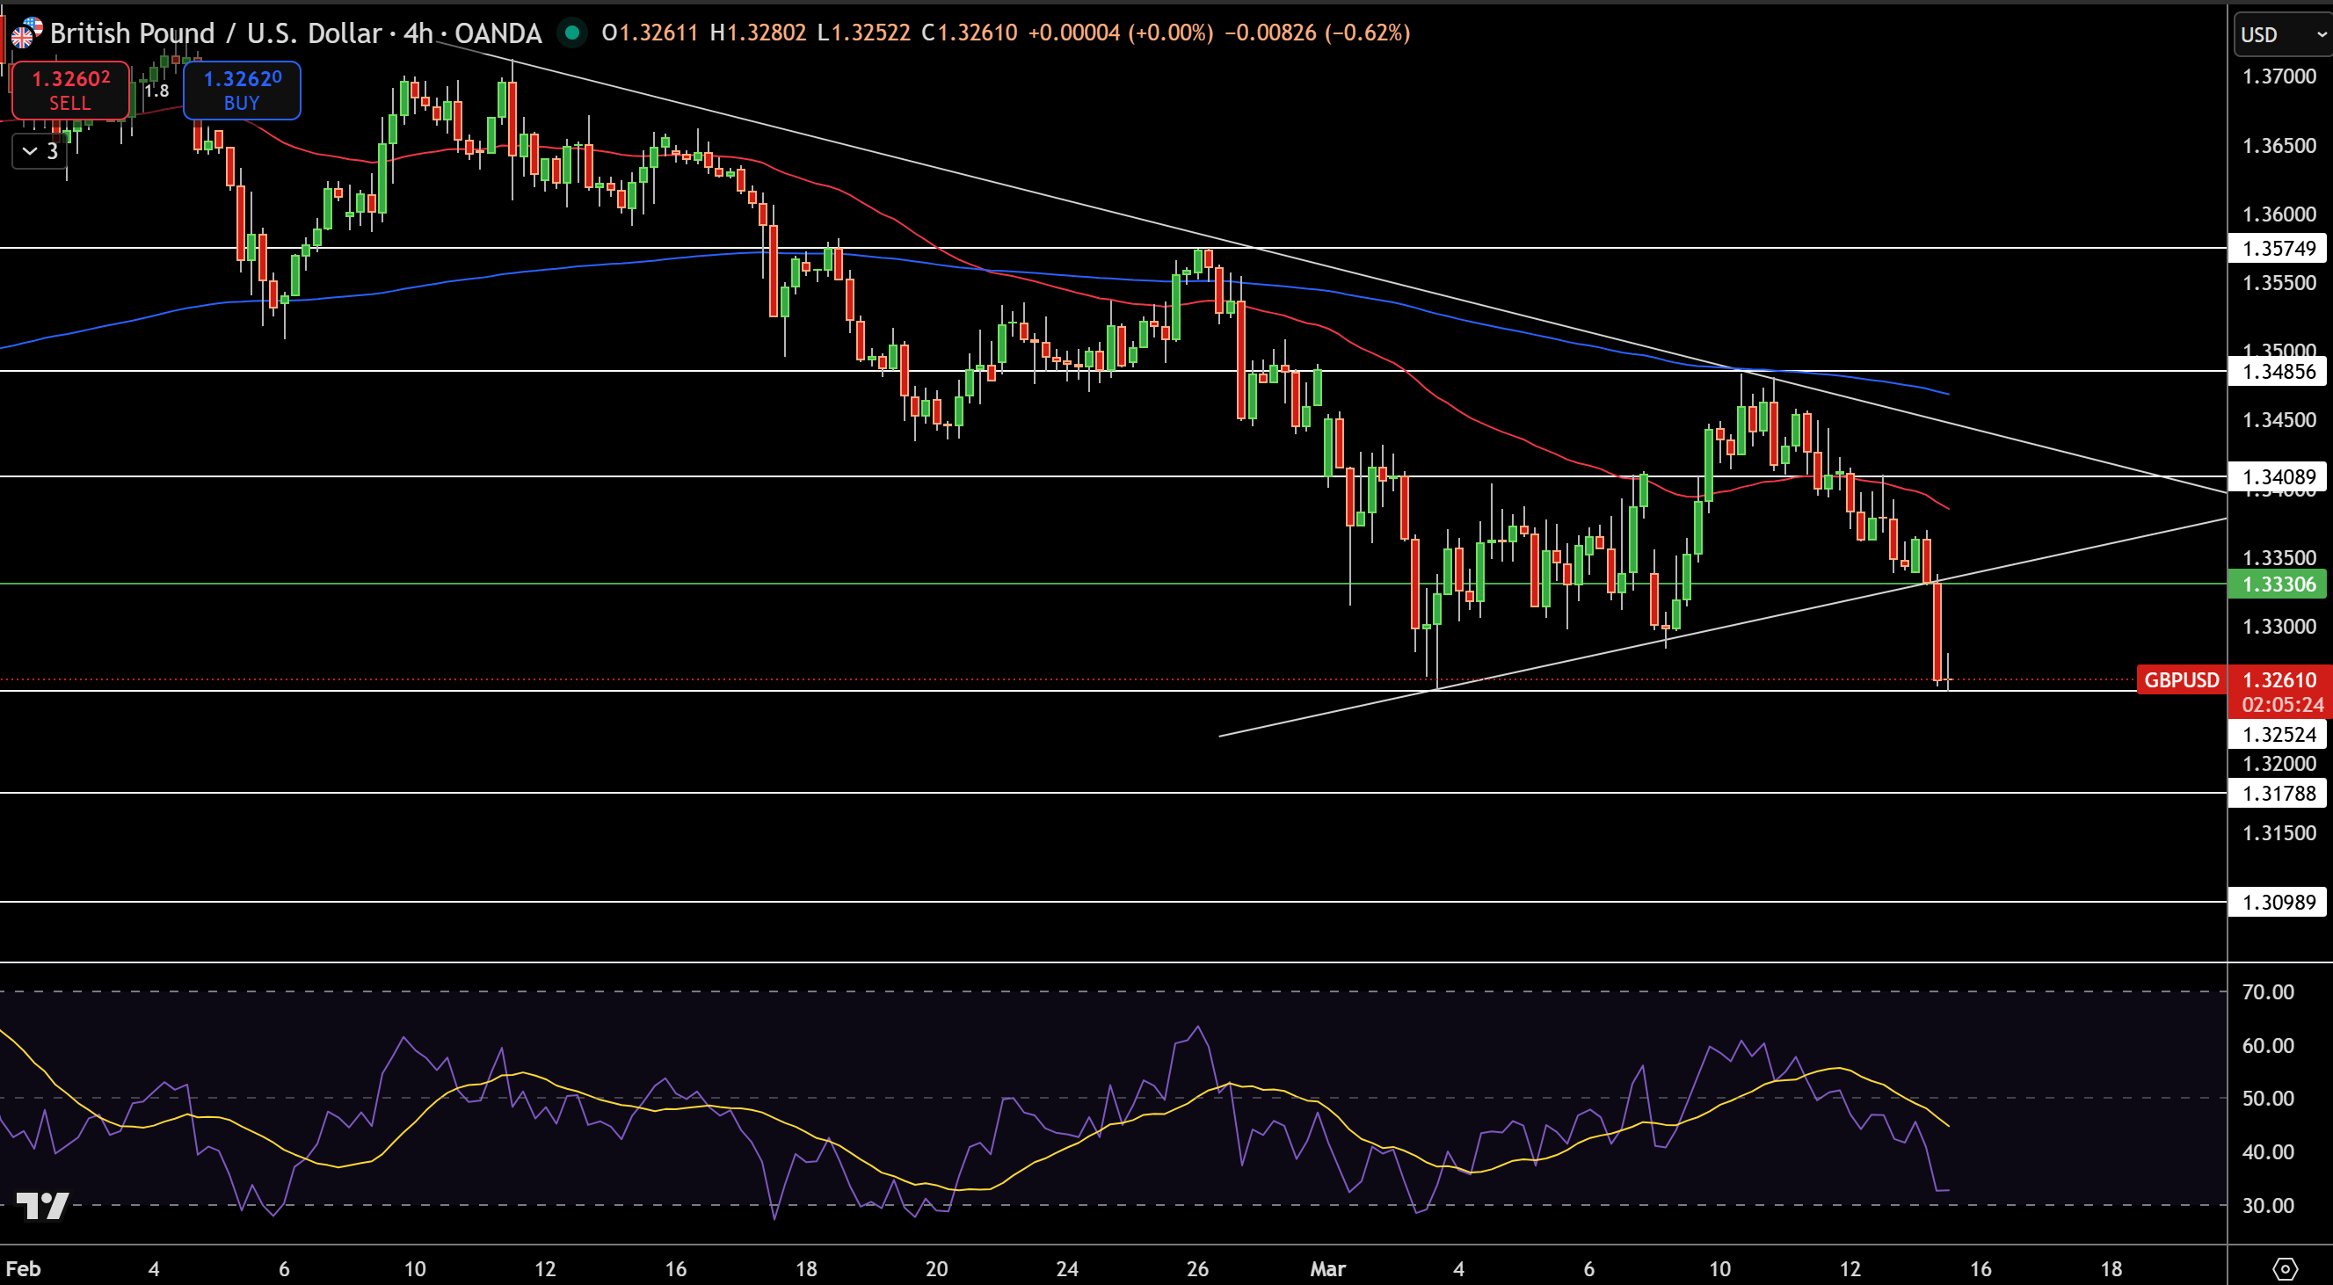
Task: Click the 1.34500 price scale value
Action: (x=2278, y=420)
